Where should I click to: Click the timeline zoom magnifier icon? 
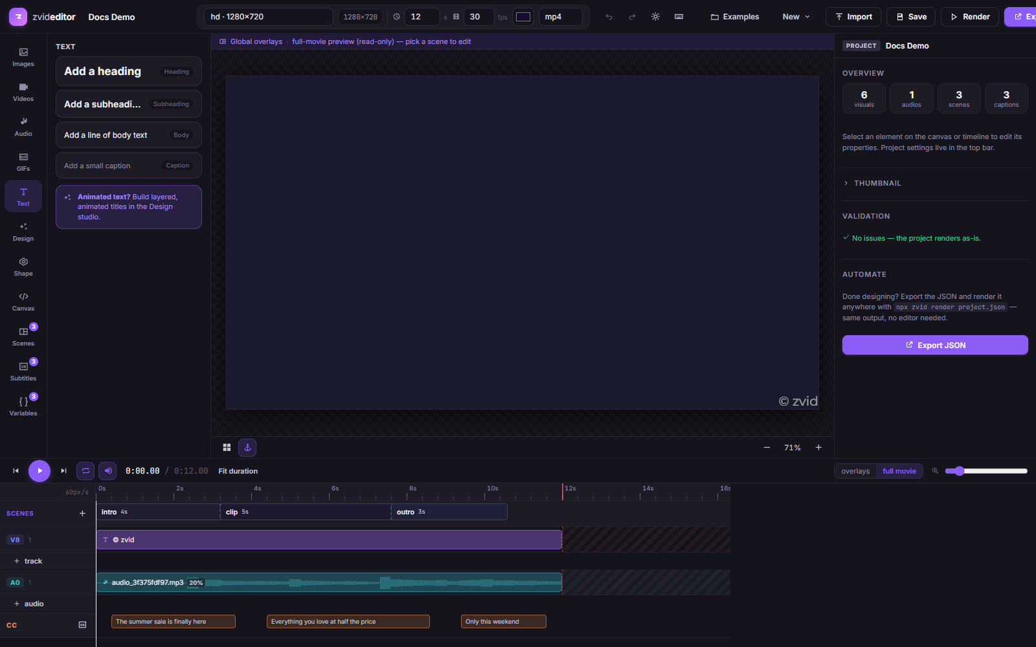pos(935,471)
